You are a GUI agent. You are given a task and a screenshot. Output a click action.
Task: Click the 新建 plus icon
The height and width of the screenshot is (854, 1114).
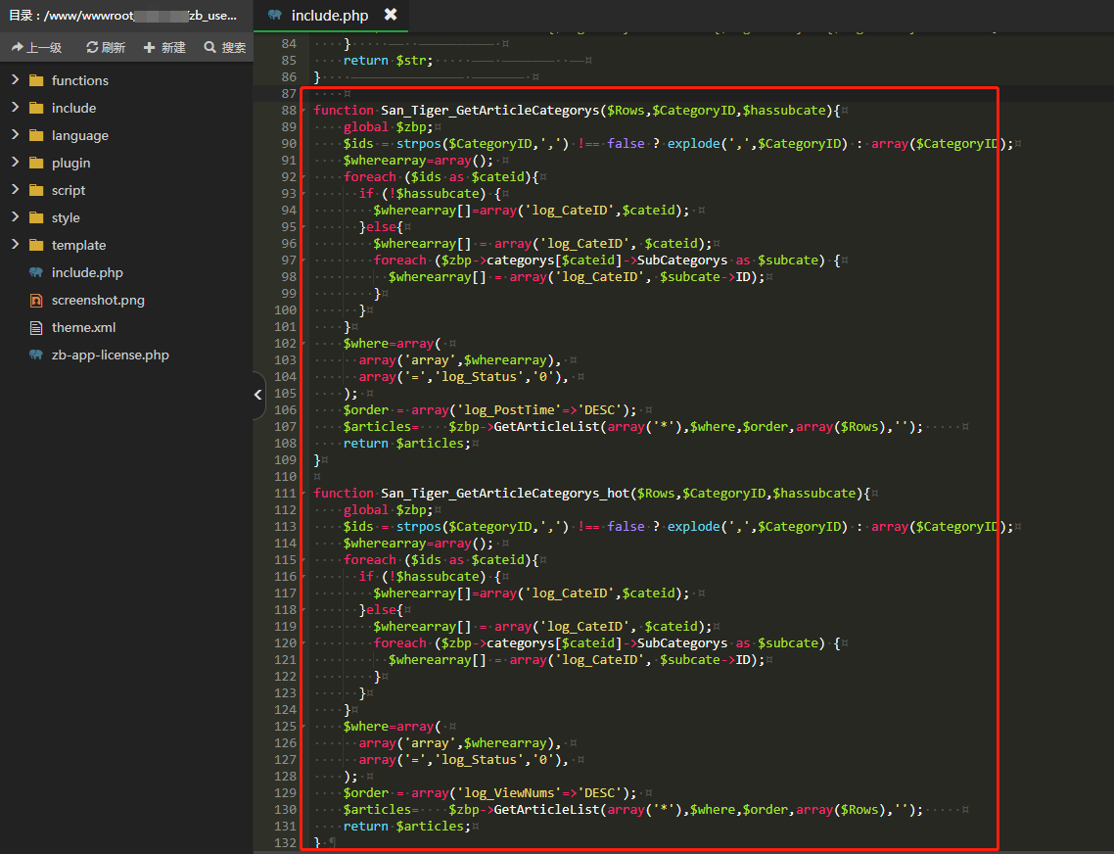[x=149, y=48]
